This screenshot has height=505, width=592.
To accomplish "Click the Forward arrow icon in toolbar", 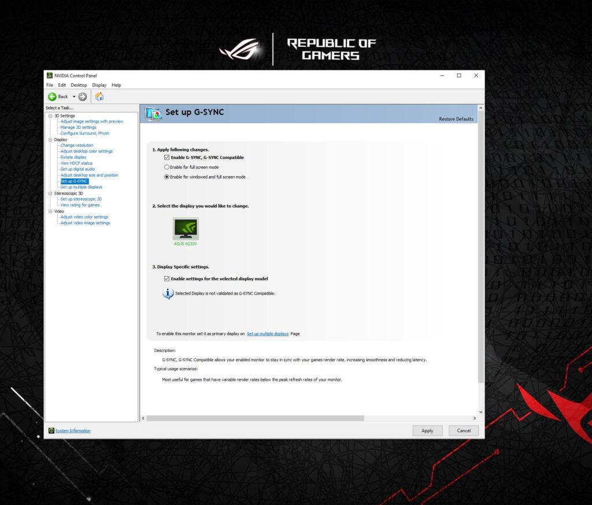I will click(x=83, y=96).
